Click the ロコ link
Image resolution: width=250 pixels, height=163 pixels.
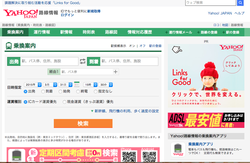pyautogui.click(x=216, y=25)
